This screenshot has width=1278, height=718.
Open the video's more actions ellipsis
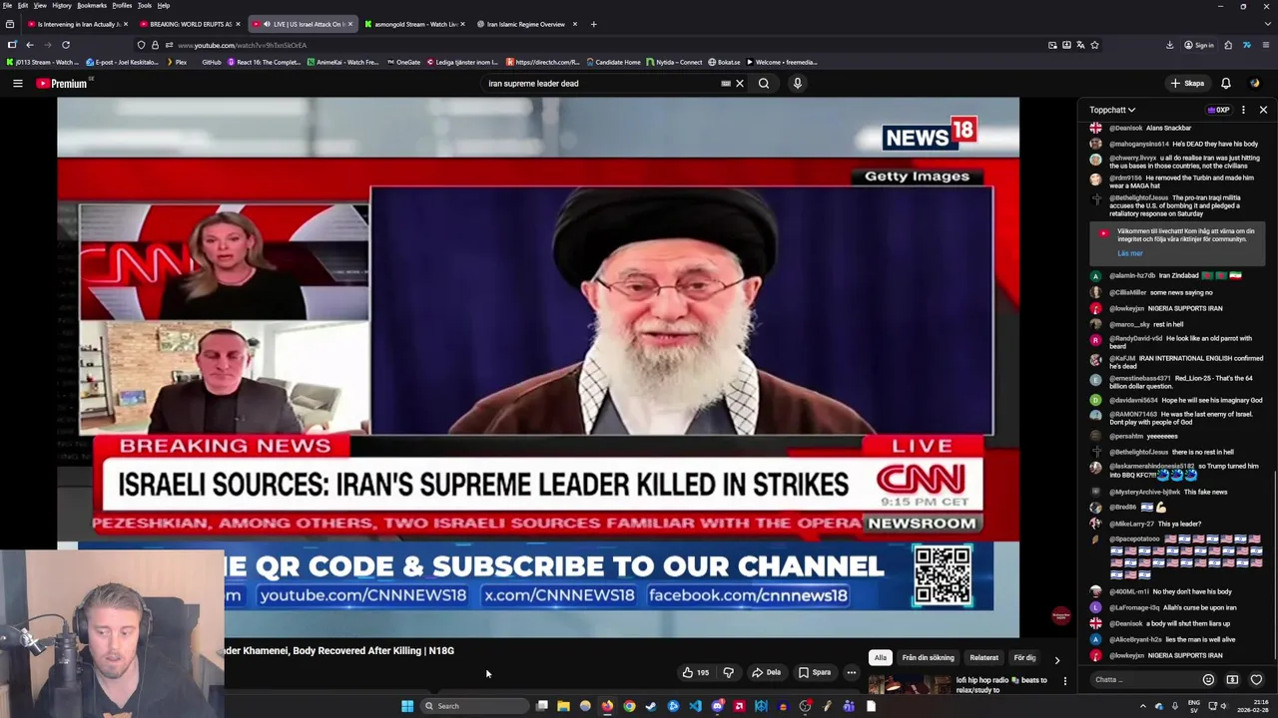pyautogui.click(x=852, y=672)
